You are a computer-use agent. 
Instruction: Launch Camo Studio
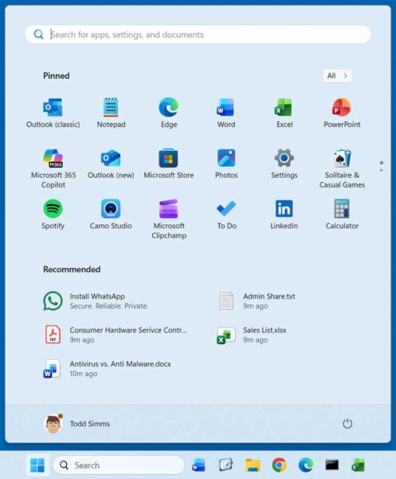pyautogui.click(x=111, y=215)
